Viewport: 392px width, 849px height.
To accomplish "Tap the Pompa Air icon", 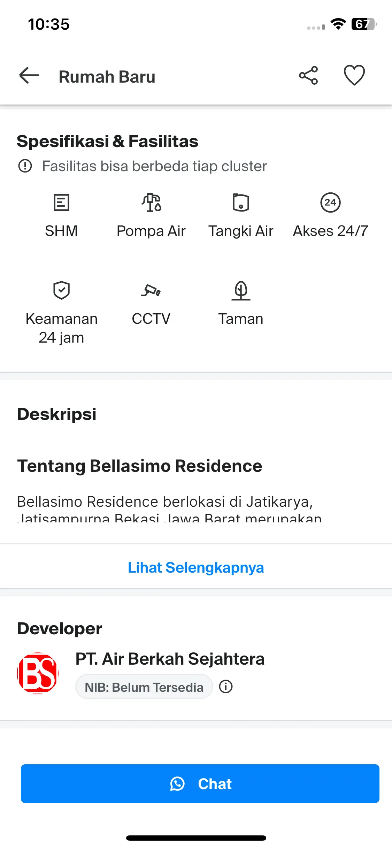I will 151,202.
